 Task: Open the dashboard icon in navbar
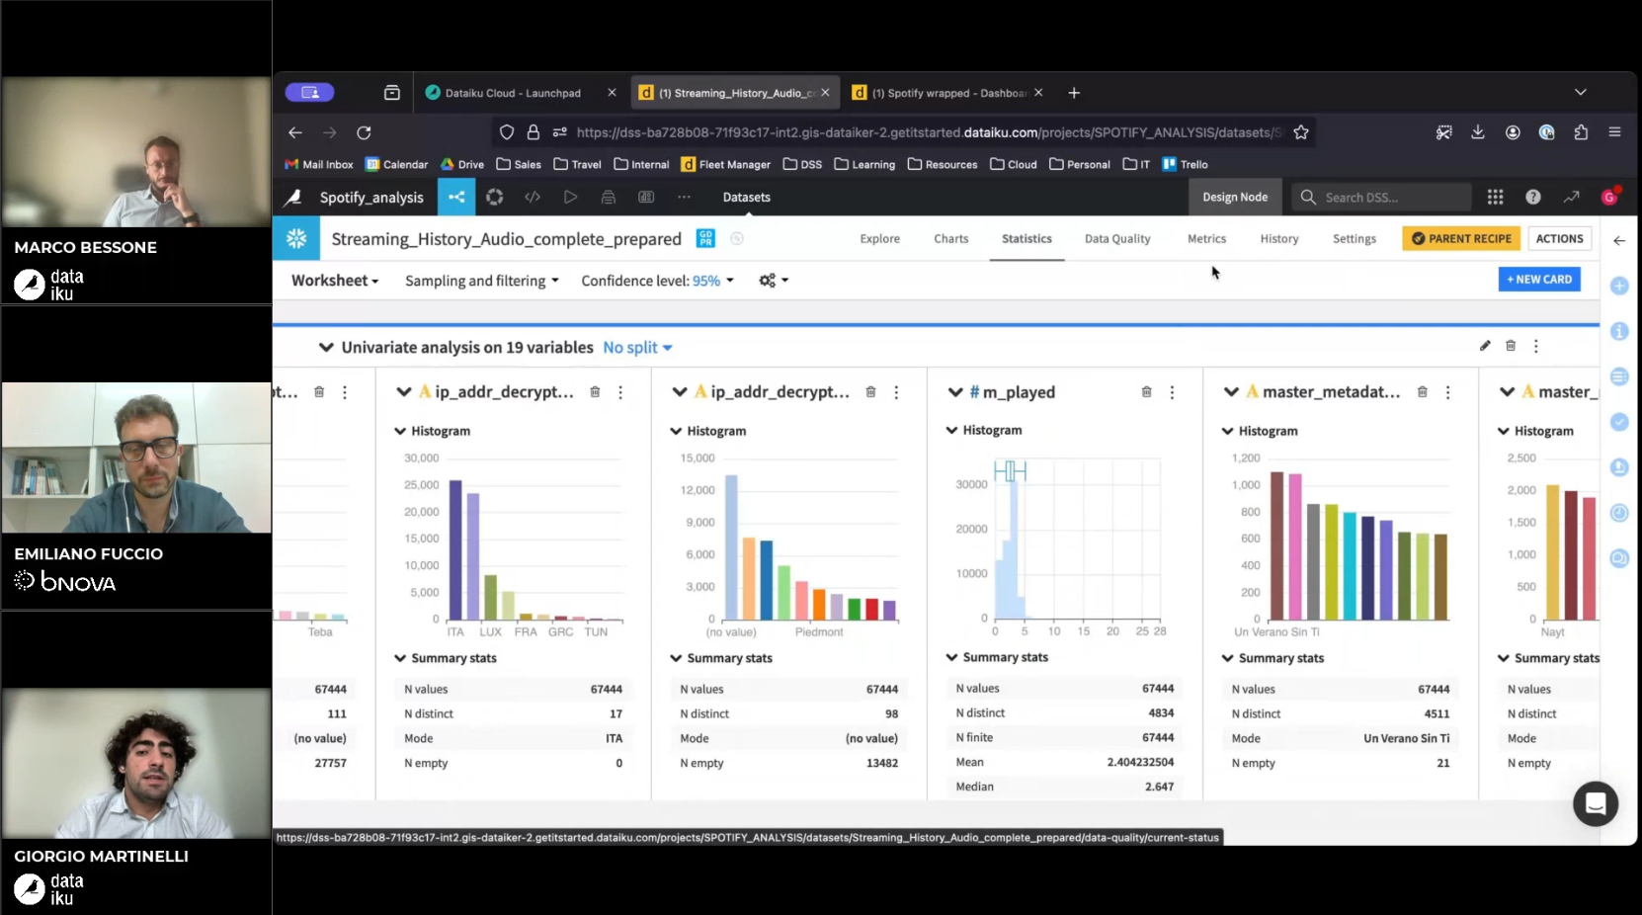(x=646, y=197)
